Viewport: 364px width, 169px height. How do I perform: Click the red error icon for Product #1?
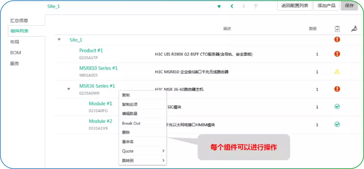click(337, 54)
